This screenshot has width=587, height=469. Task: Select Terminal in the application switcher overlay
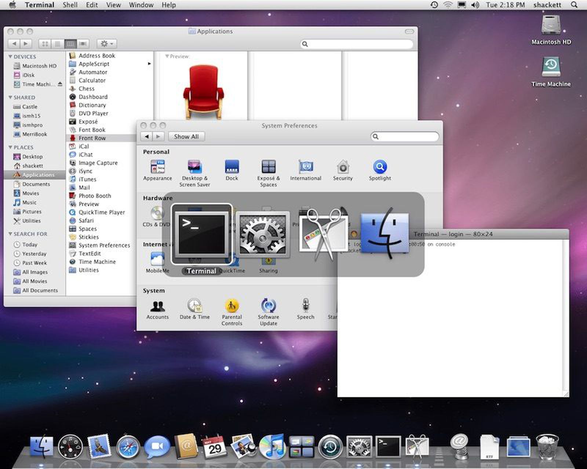point(201,234)
